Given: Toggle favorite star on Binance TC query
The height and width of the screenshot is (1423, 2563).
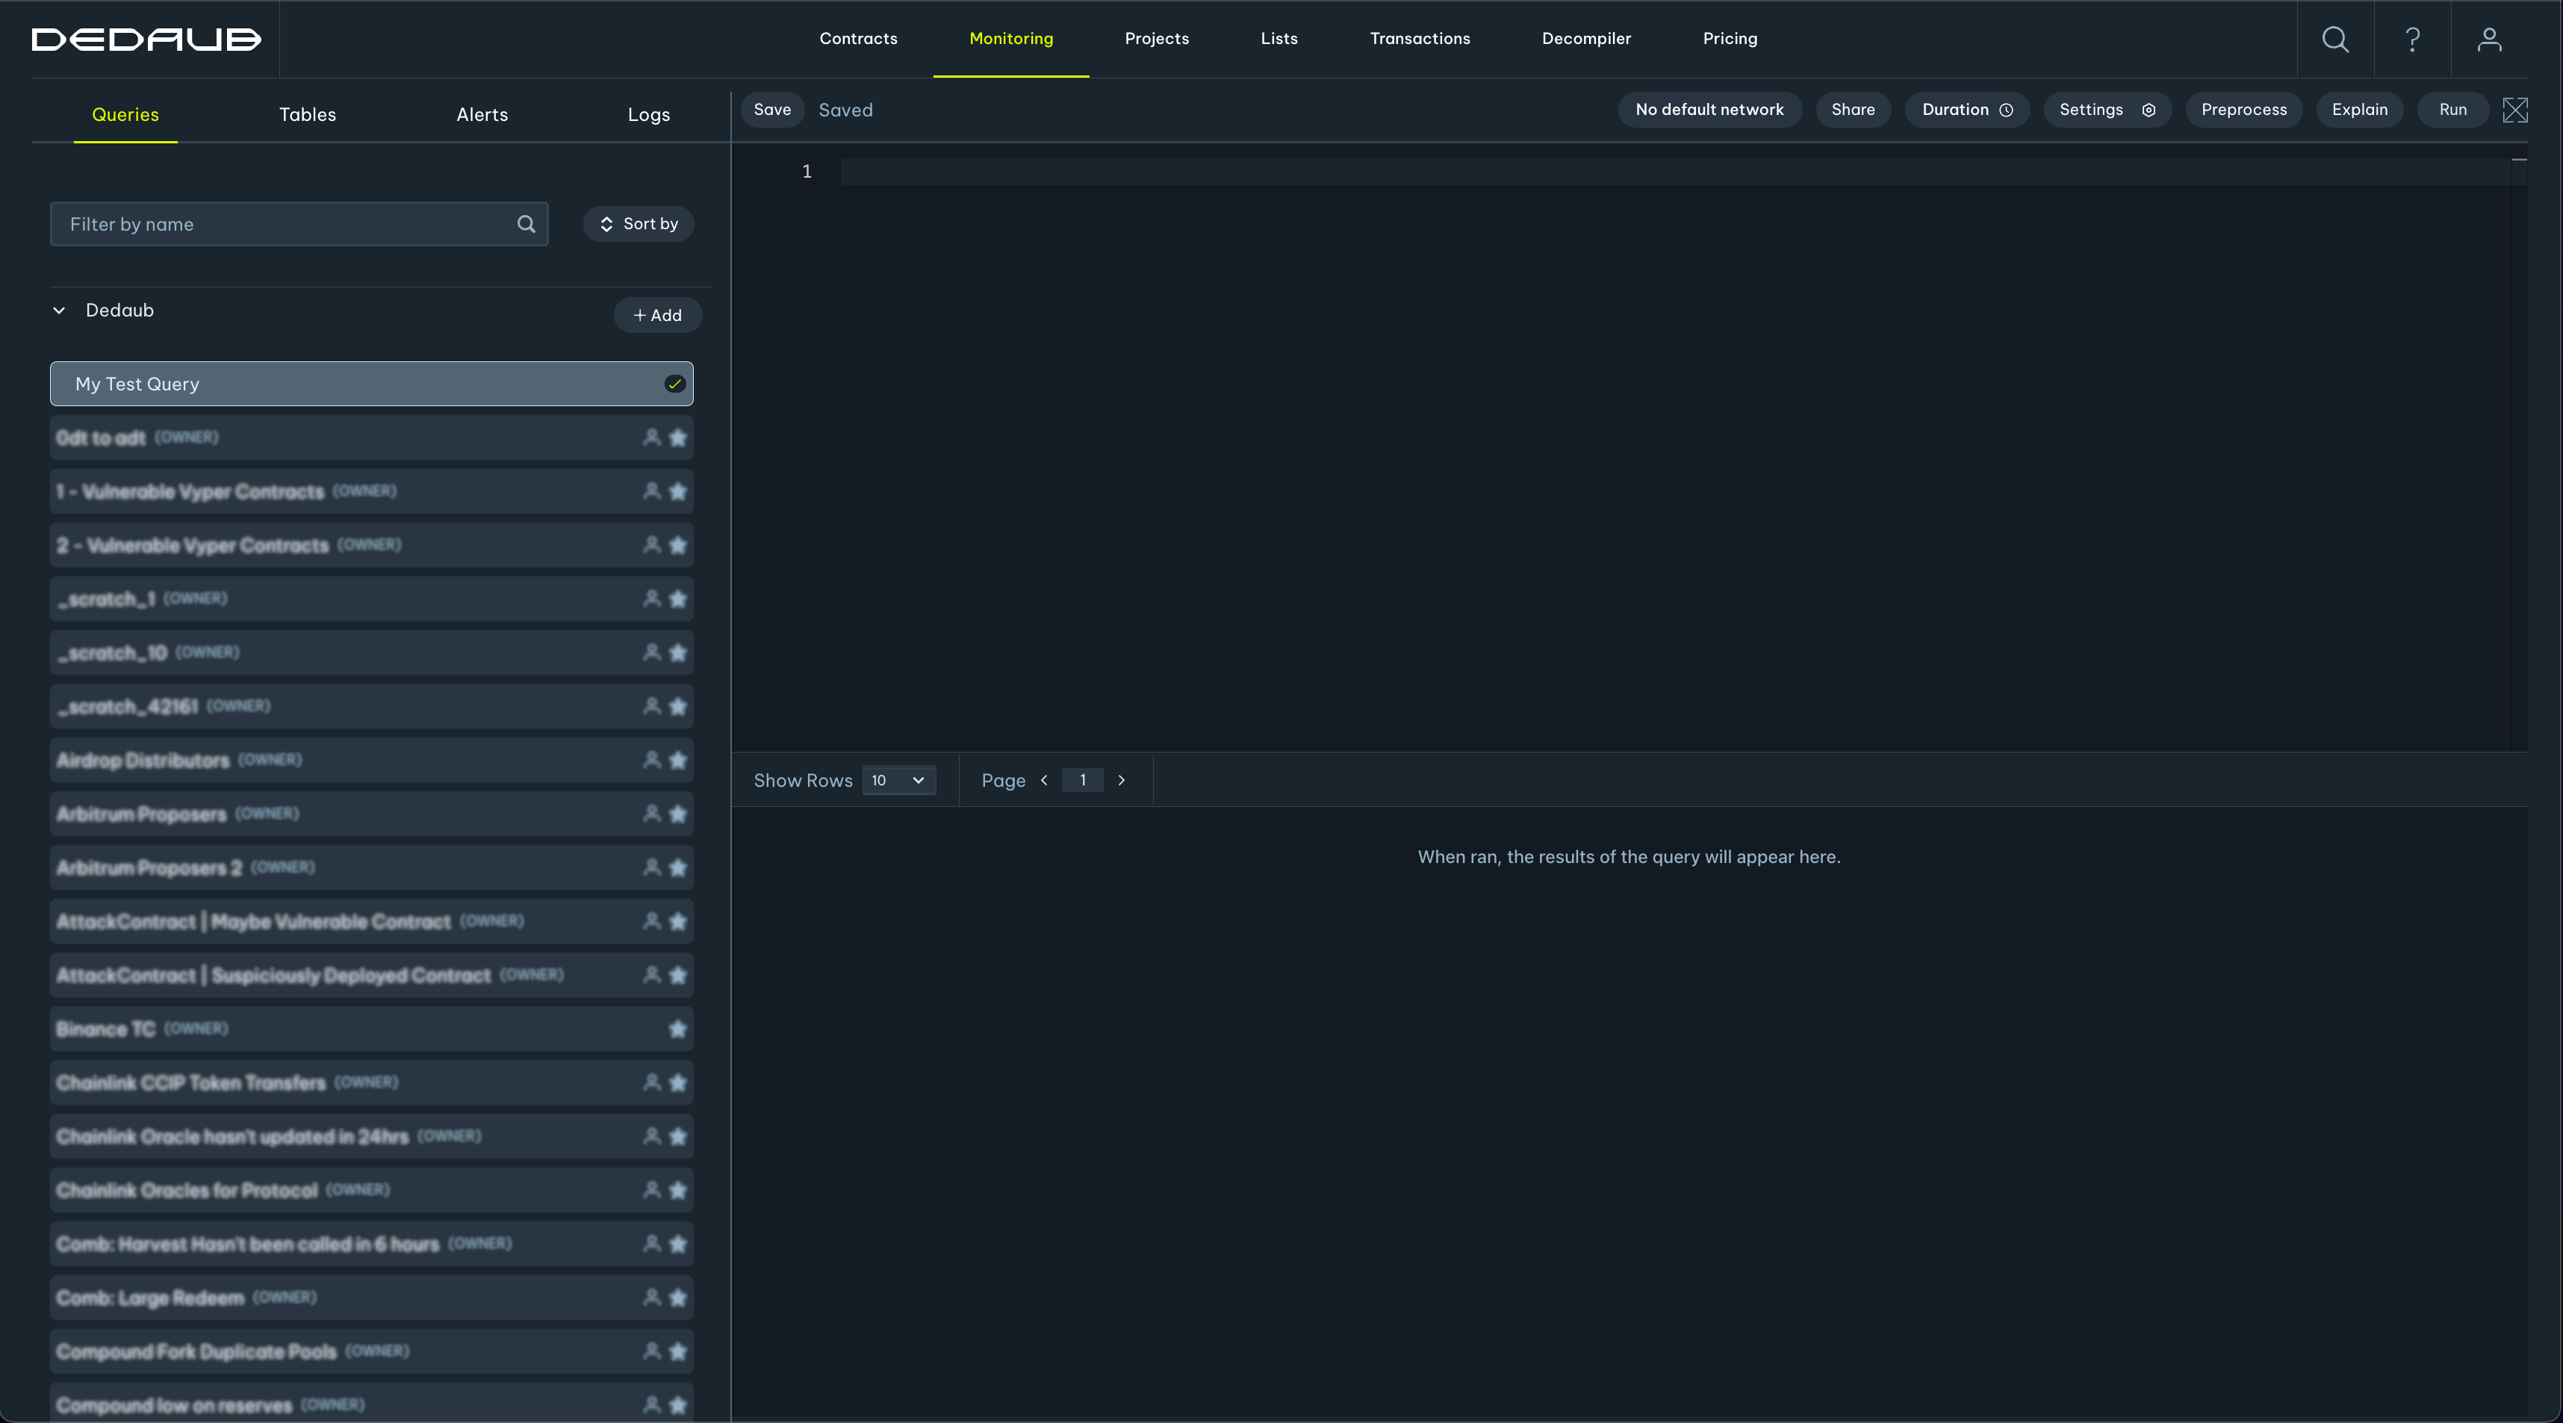Looking at the screenshot, I should [677, 1028].
